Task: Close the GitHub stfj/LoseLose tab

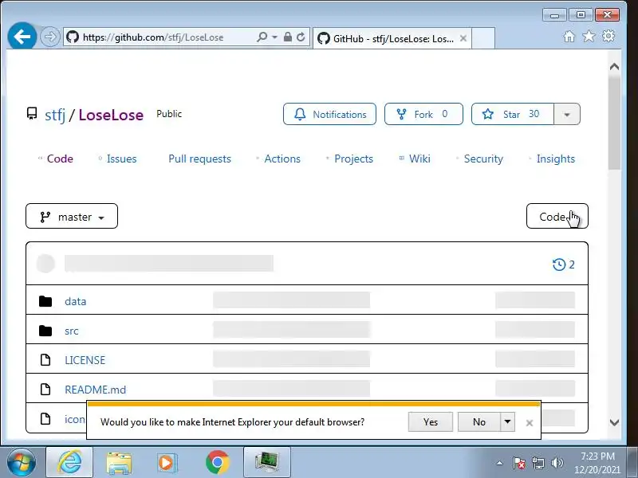Action: (x=463, y=38)
